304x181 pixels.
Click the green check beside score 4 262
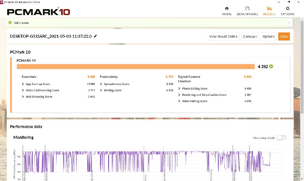(271, 66)
